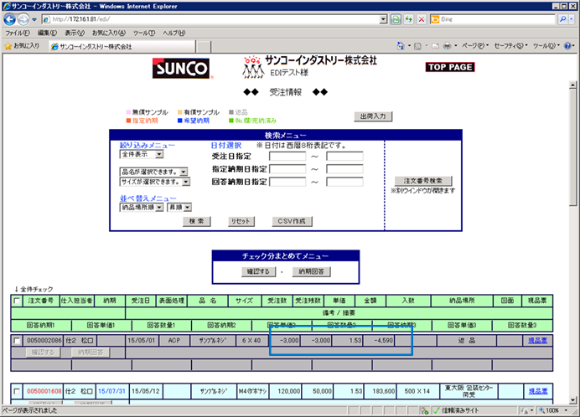Click the 指定納期日指定 start date field

click(287, 169)
